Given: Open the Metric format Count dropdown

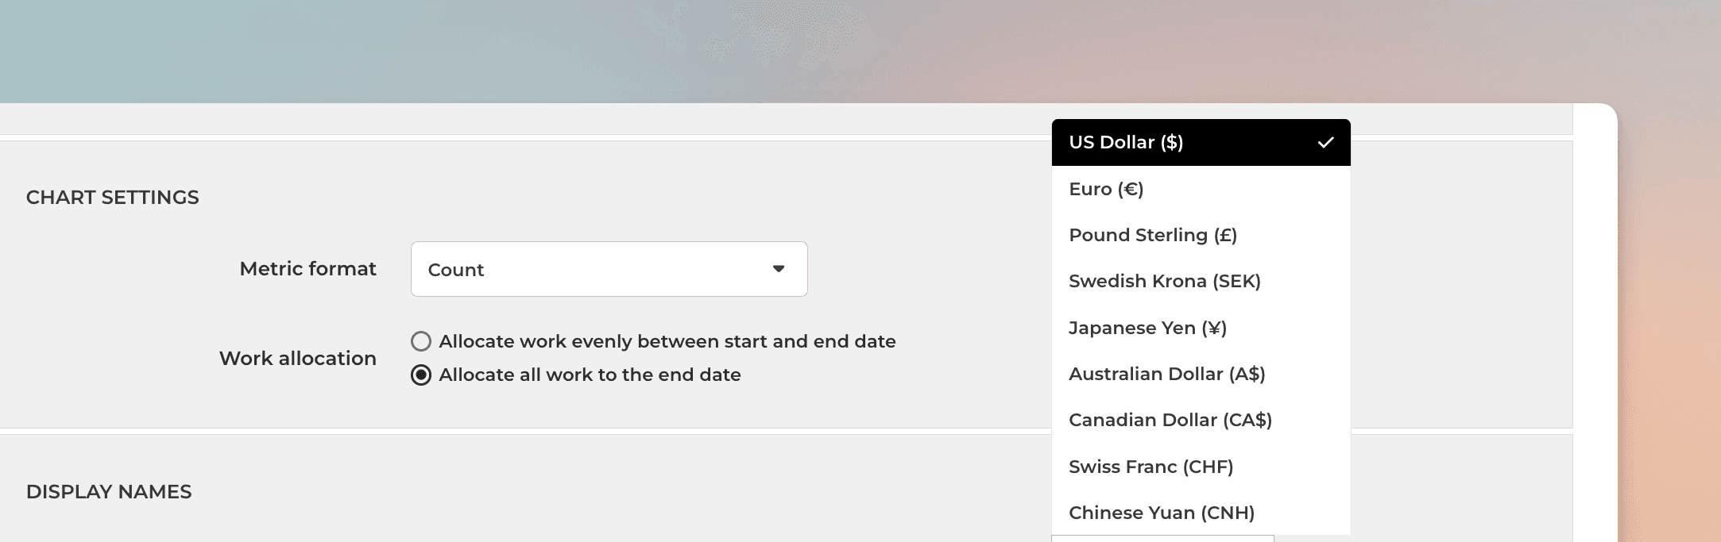Looking at the screenshot, I should tap(609, 269).
